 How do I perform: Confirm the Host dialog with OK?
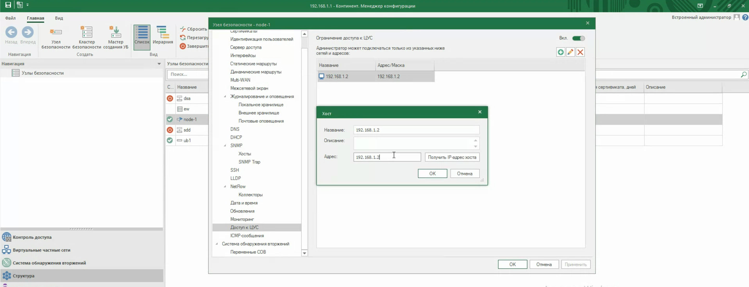click(432, 173)
